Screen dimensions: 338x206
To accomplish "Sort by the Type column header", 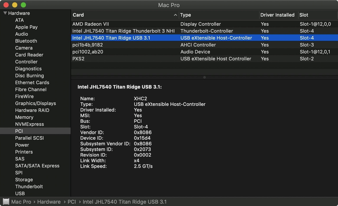I will 219,15.
